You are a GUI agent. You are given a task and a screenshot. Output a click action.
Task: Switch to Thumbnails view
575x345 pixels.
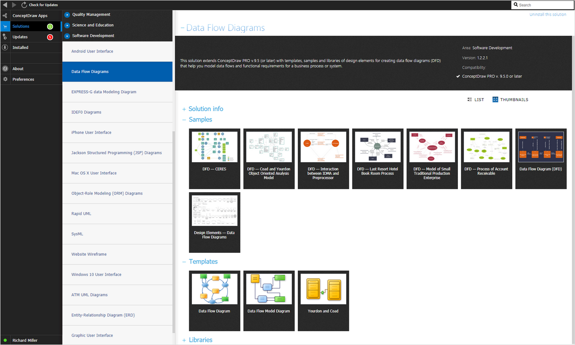pos(510,99)
